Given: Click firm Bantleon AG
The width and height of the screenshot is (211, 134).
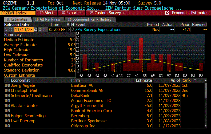Looking at the screenshot, I should pyautogui.click(x=82, y=85).
